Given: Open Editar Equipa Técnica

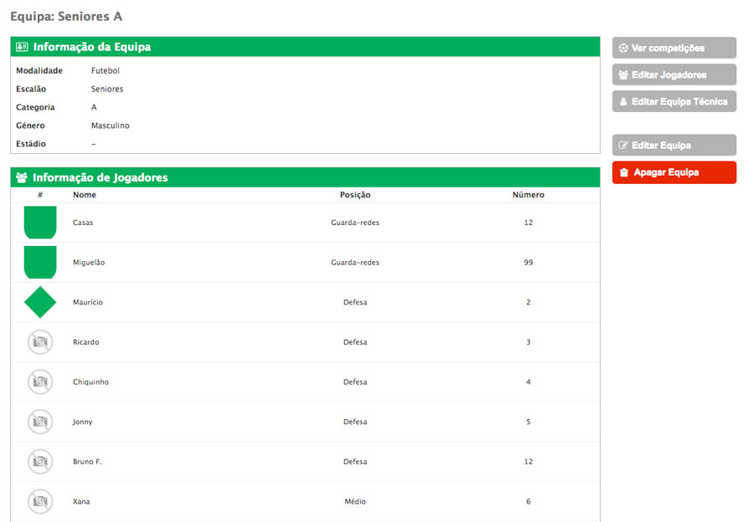Looking at the screenshot, I should point(674,101).
